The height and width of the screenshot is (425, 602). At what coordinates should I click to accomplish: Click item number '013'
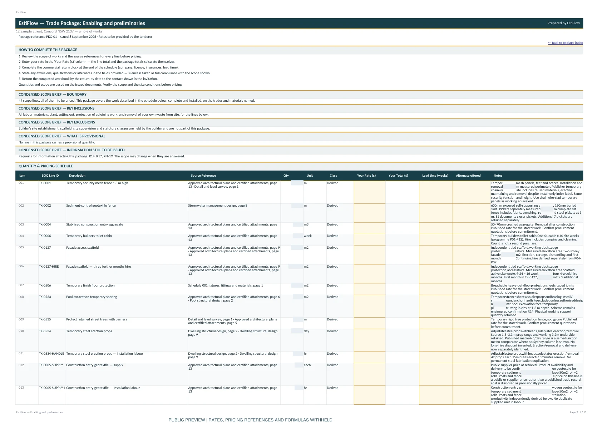pos(21,388)
